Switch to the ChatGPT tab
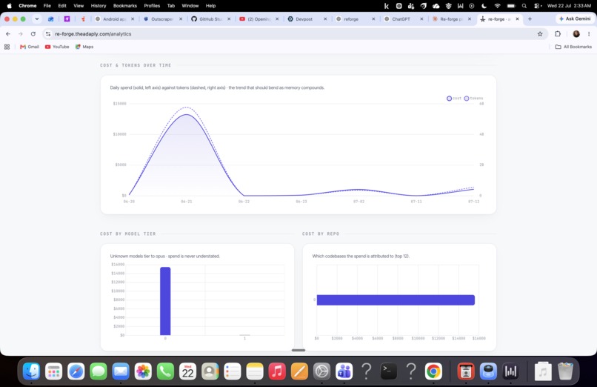This screenshot has height=387, width=597. coord(403,19)
